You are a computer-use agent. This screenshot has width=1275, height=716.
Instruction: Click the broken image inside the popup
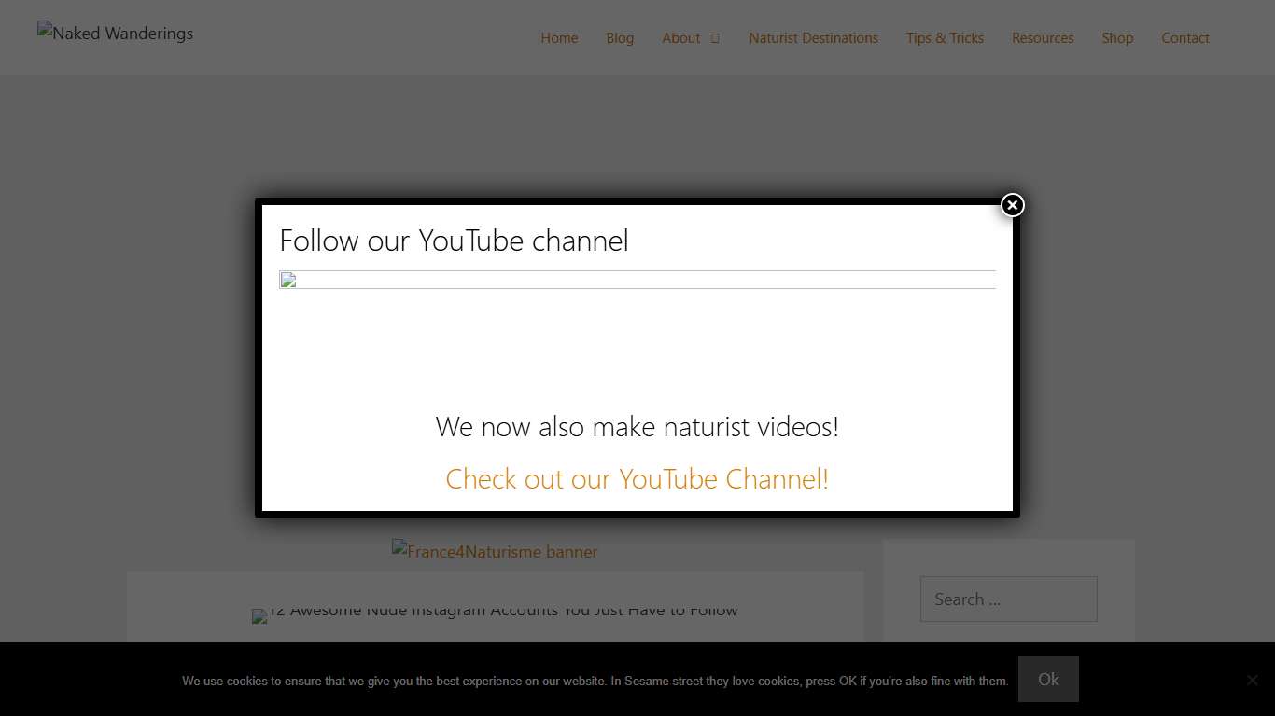click(288, 281)
